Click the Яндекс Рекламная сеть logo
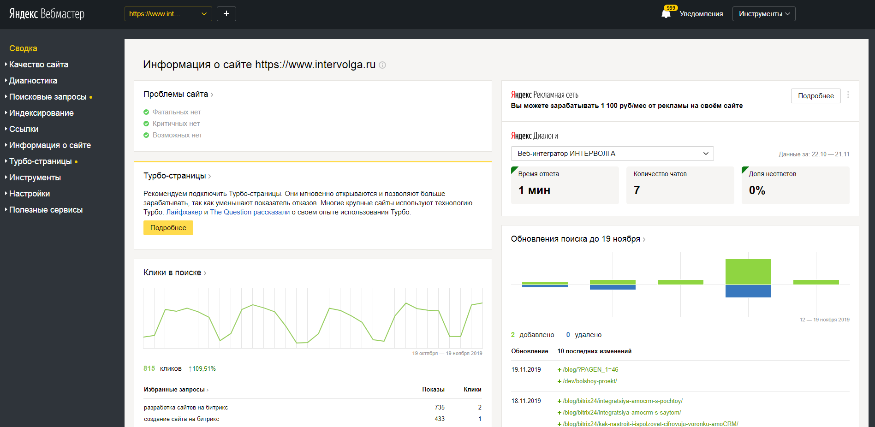Image resolution: width=875 pixels, height=427 pixels. click(545, 95)
